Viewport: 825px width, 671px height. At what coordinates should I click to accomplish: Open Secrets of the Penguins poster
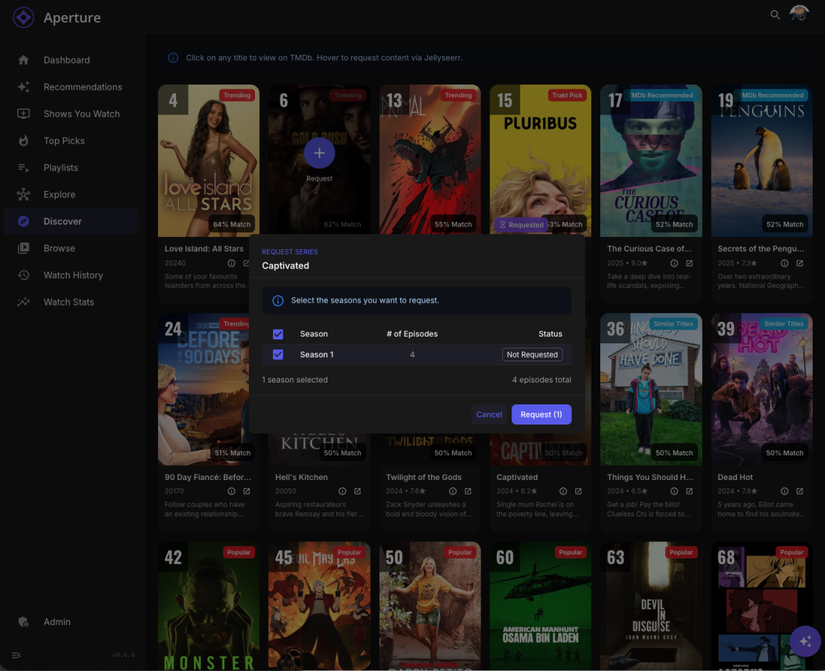762,161
